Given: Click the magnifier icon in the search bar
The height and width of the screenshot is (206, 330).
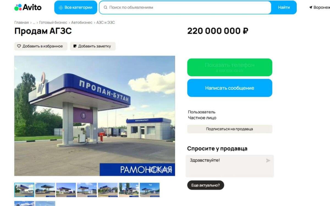Looking at the screenshot, I should 105,7.
